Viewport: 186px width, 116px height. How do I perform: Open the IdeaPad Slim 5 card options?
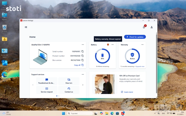coord(83,45)
